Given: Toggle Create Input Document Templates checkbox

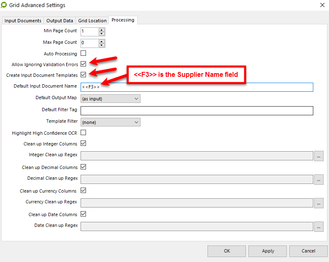Looking at the screenshot, I should 83,75.
